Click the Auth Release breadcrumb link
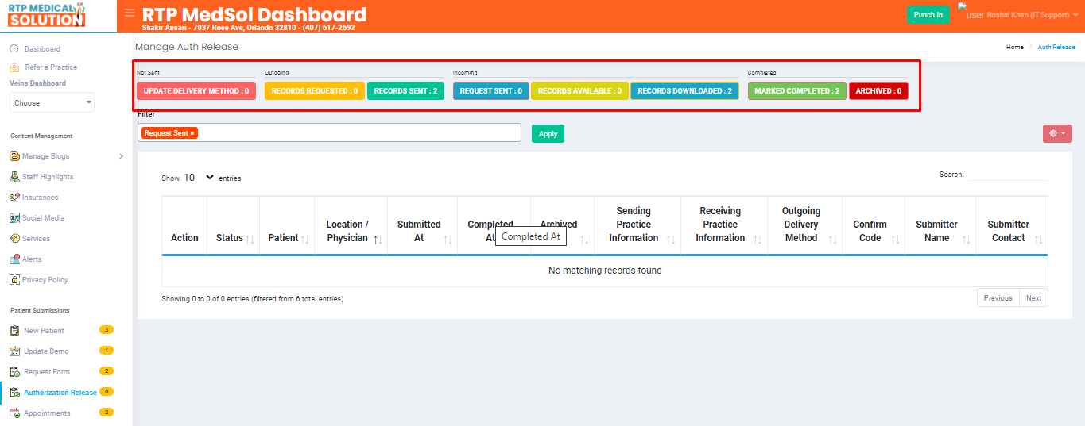The image size is (1085, 426). (1056, 47)
